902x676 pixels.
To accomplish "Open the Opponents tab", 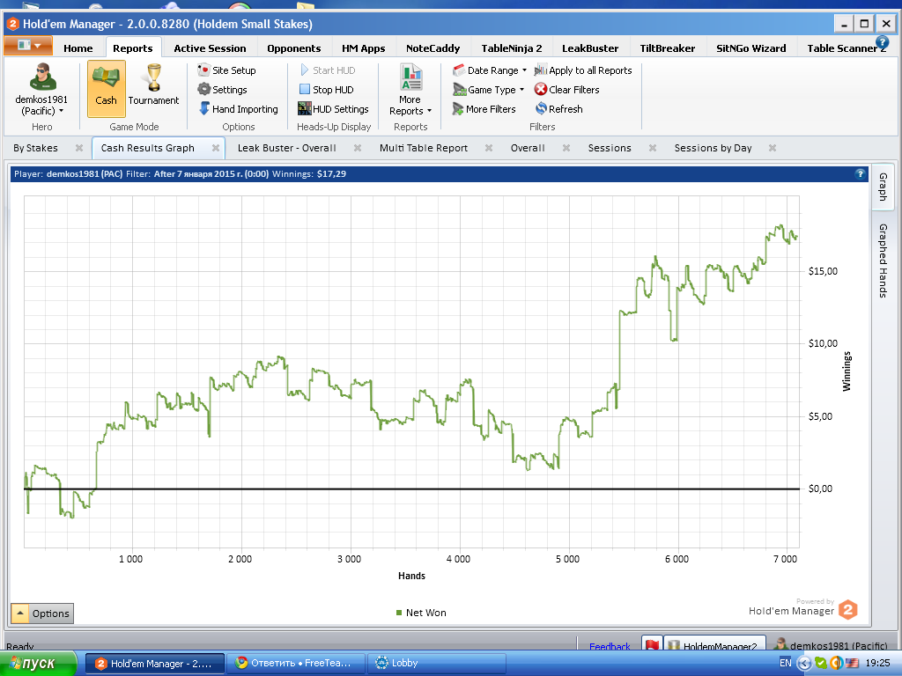I will (x=294, y=48).
